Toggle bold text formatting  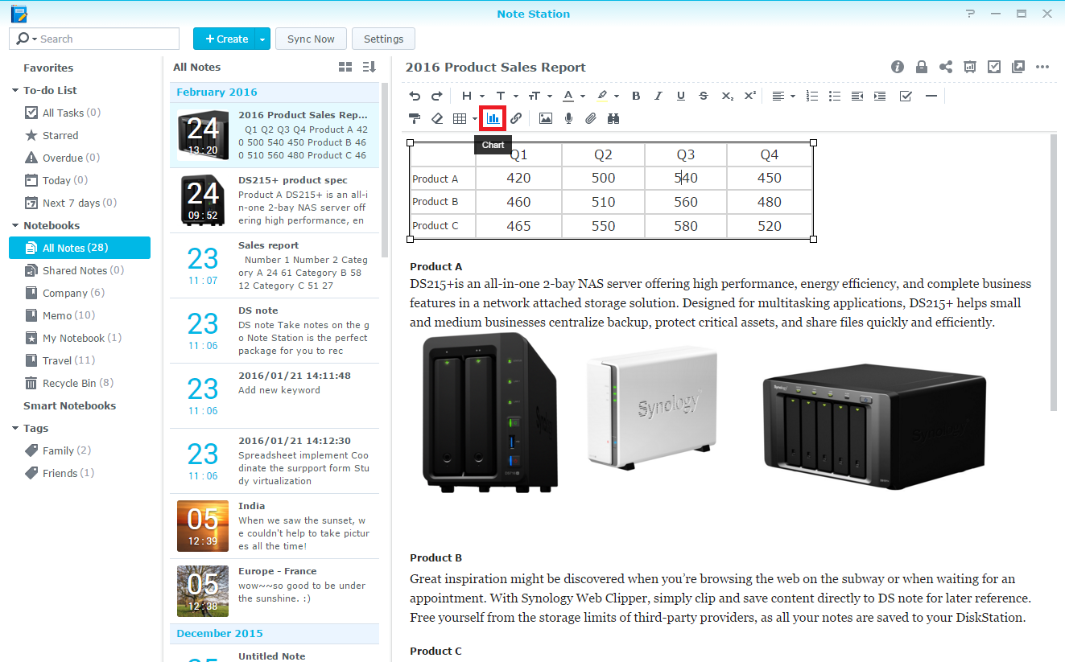point(636,96)
